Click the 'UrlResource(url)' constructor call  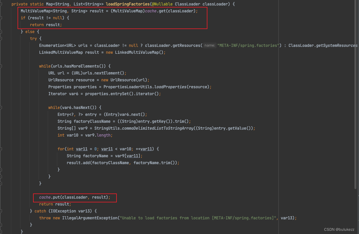129,80
